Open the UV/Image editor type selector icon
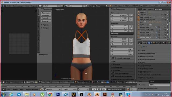This screenshot has width=172, height=97. pyautogui.click(x=4, y=82)
